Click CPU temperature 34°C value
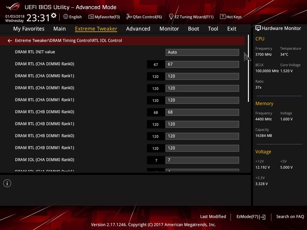The width and height of the screenshot is (307, 230). pyautogui.click(x=284, y=55)
